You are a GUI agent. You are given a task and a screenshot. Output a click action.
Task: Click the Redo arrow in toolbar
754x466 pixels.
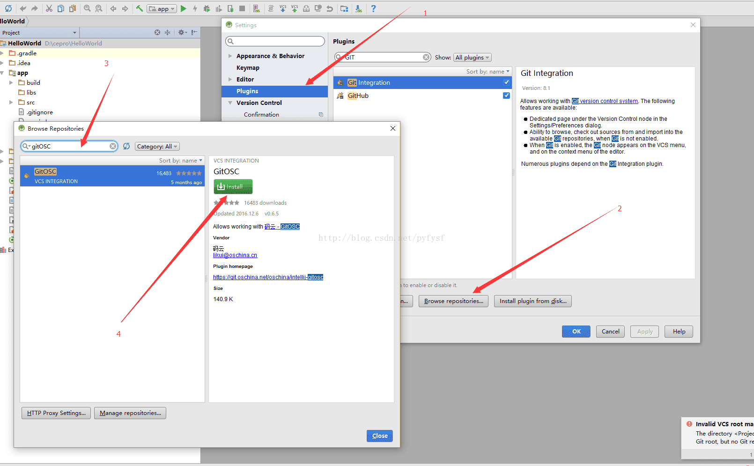coord(35,8)
